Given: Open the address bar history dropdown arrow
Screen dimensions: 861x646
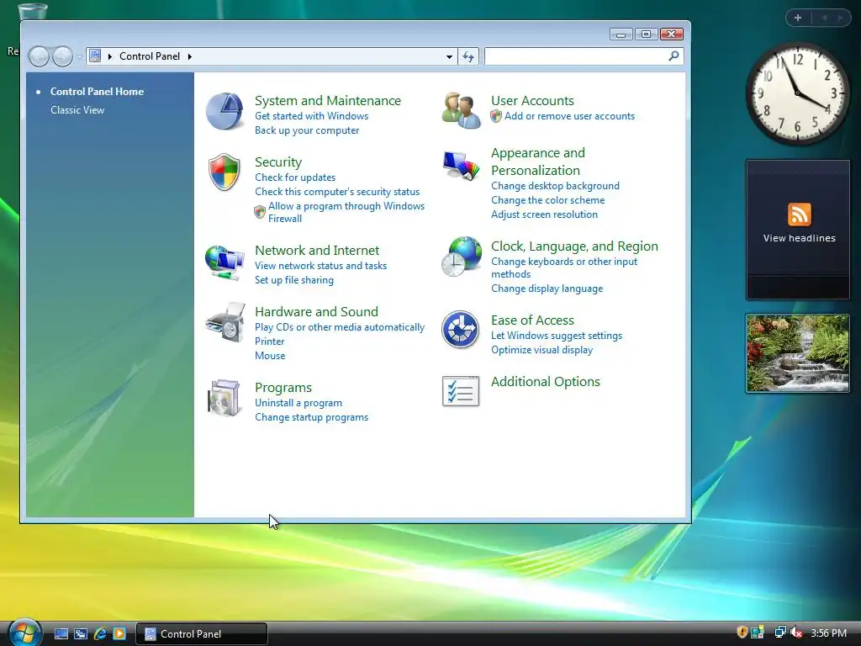Looking at the screenshot, I should [449, 56].
